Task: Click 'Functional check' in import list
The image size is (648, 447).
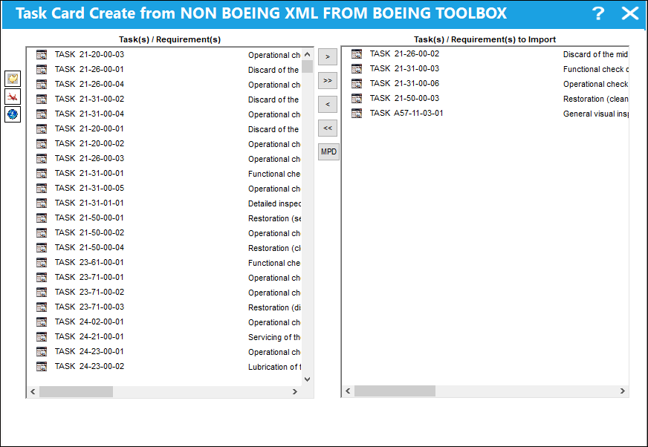Action: coord(595,69)
